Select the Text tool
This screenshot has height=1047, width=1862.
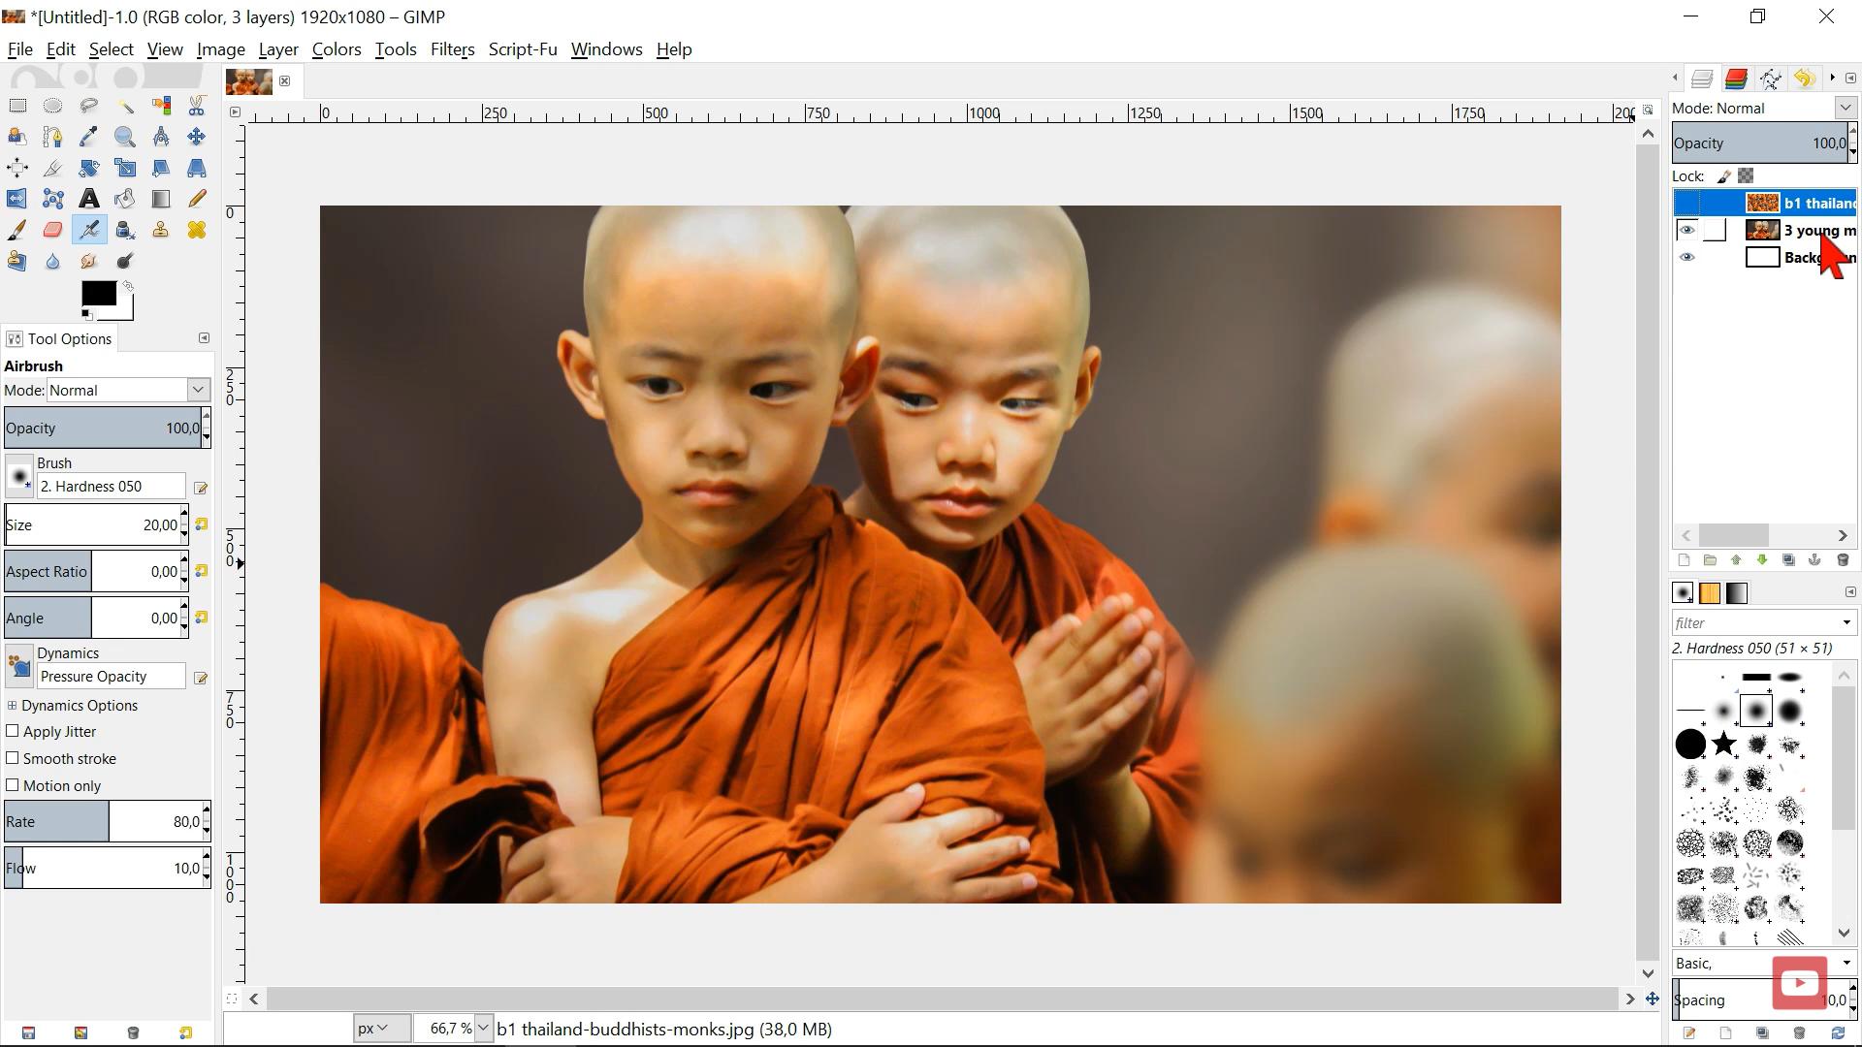click(88, 199)
